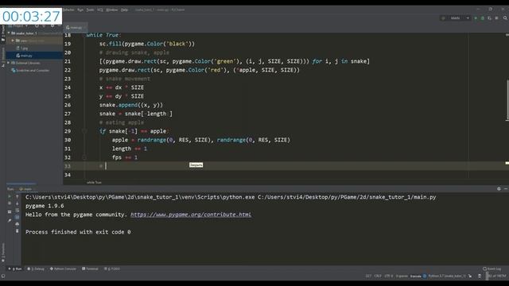509x286 pixels.
Task: Click 'pygame 1.9.6' console output line
Action: (x=45, y=206)
